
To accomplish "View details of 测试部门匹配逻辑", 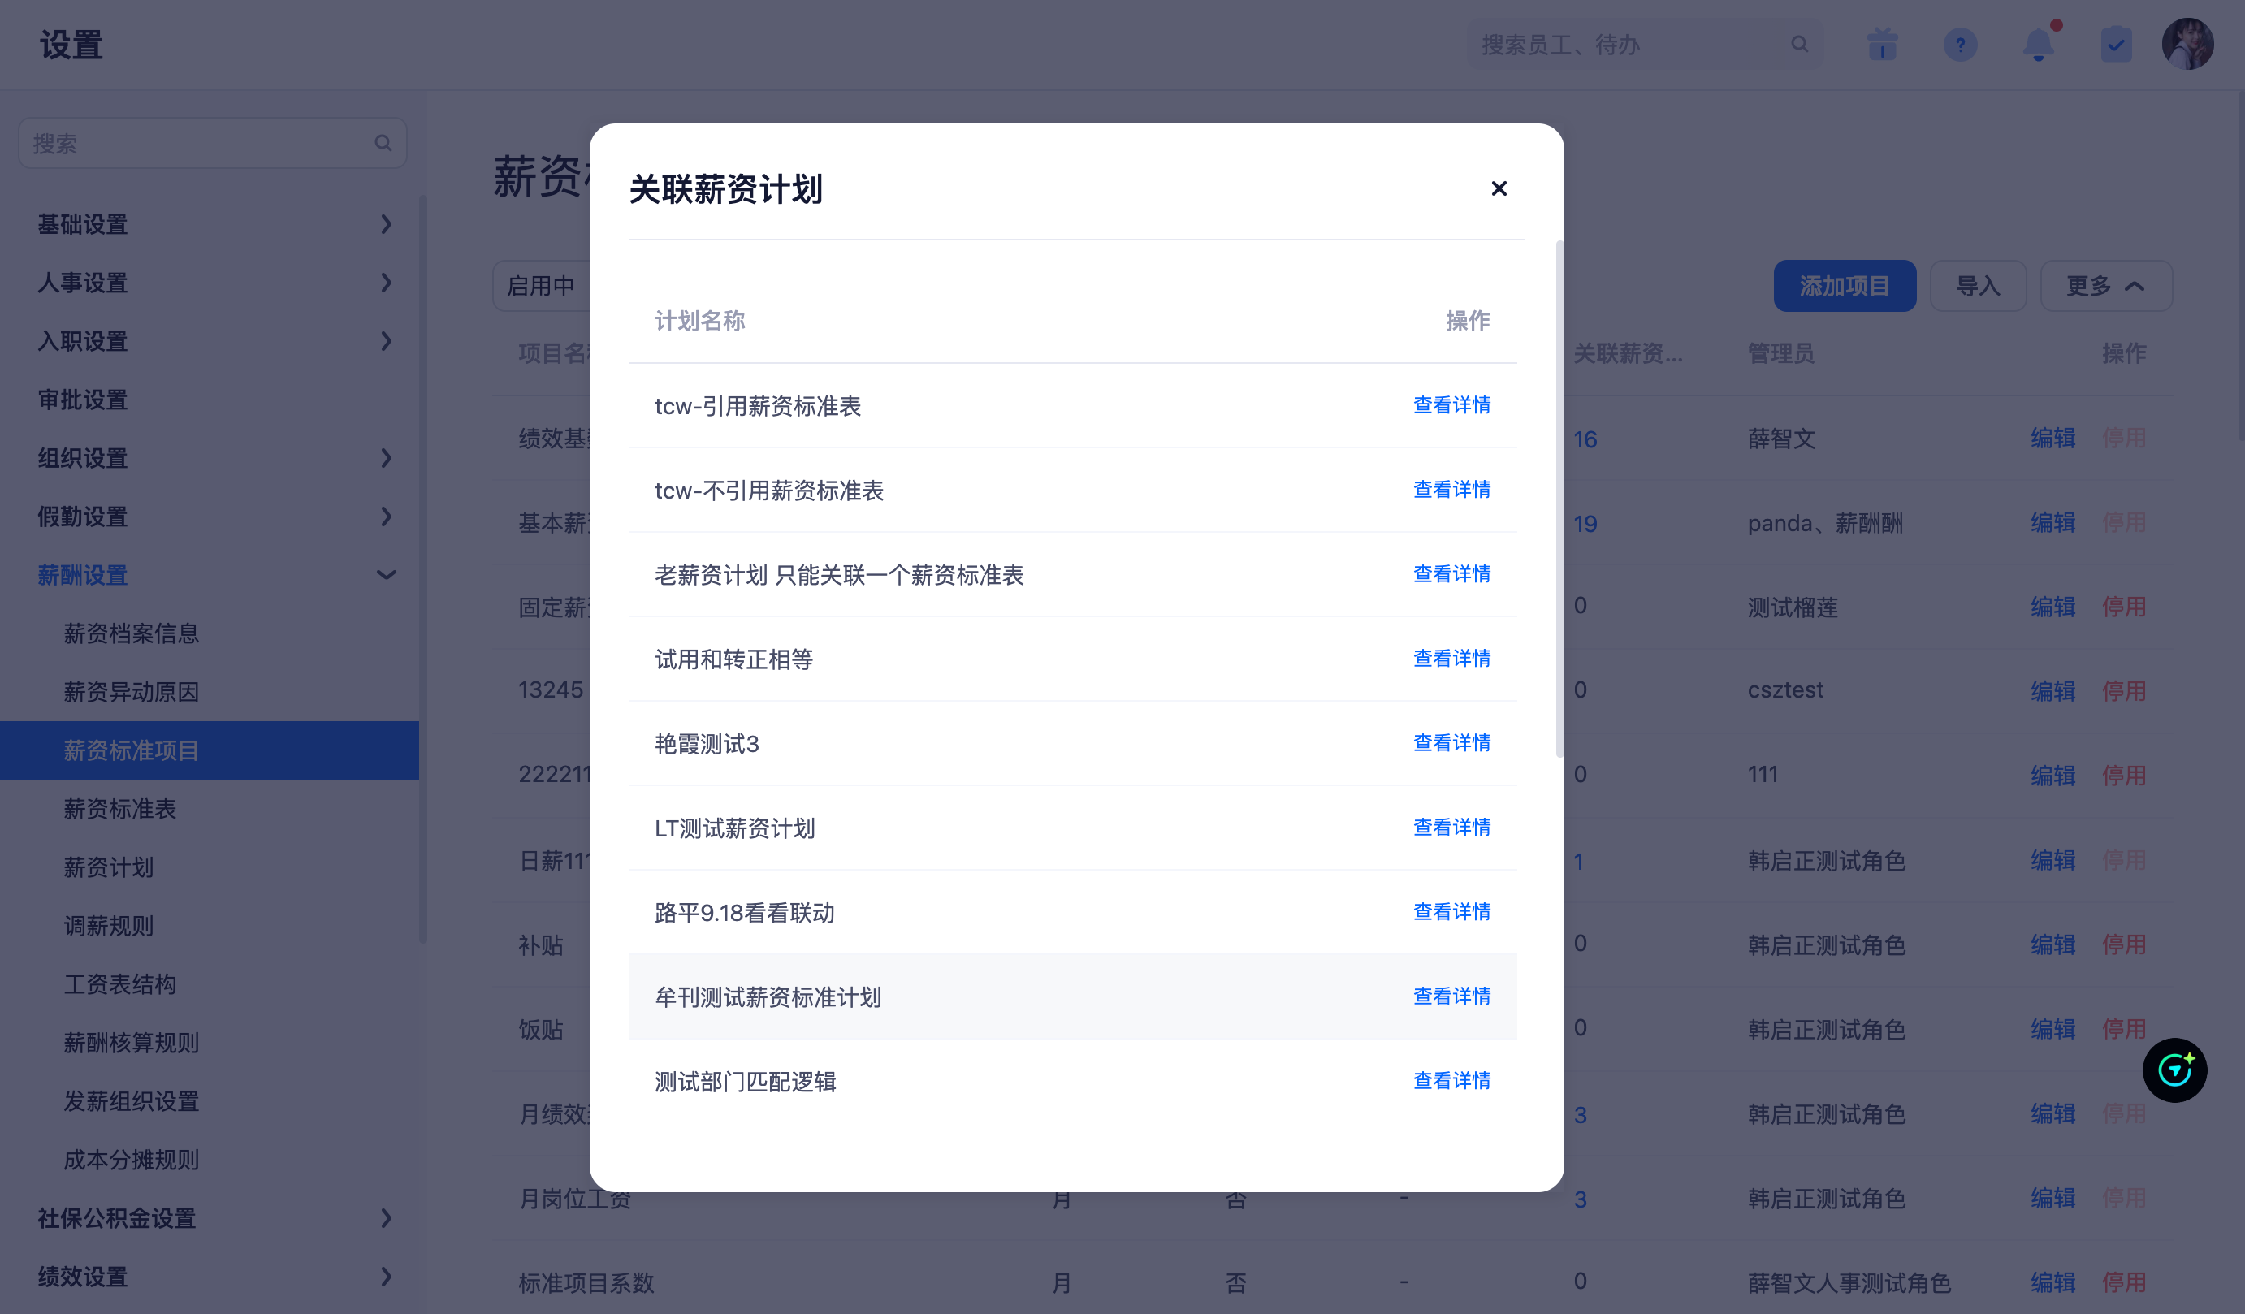I will (1451, 1081).
